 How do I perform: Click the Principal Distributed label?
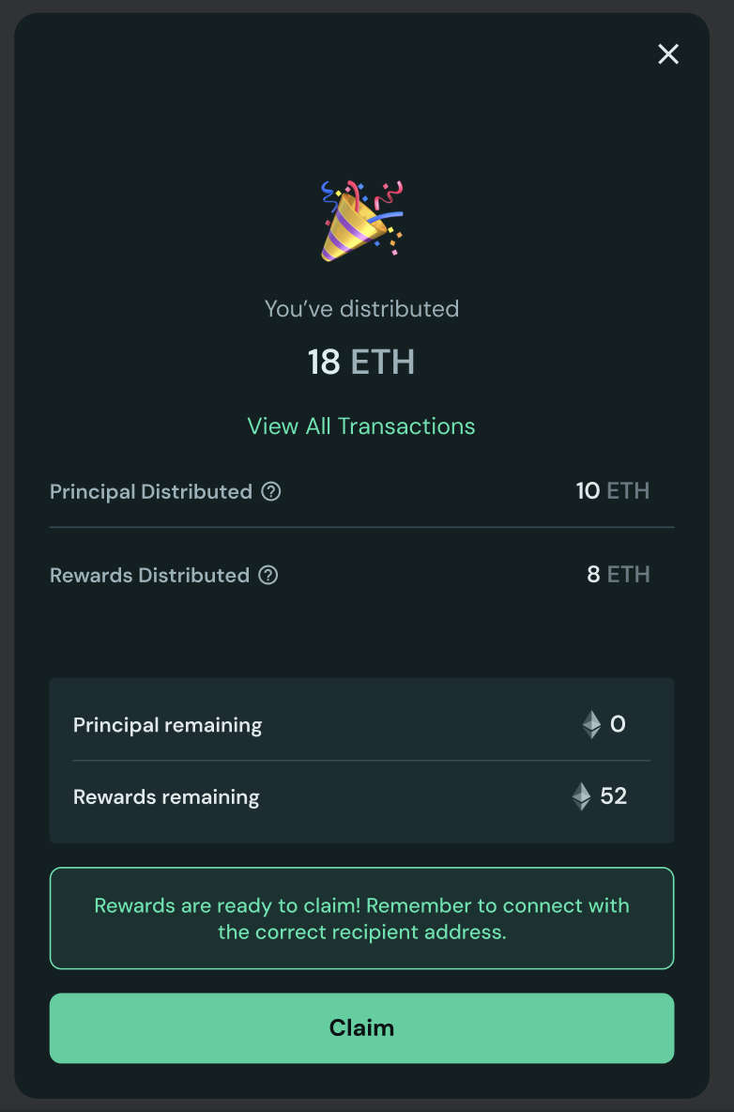151,491
